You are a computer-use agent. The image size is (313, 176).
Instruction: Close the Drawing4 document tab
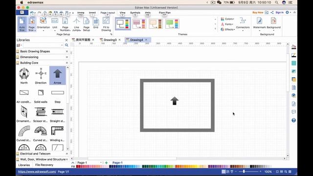coord(146,40)
